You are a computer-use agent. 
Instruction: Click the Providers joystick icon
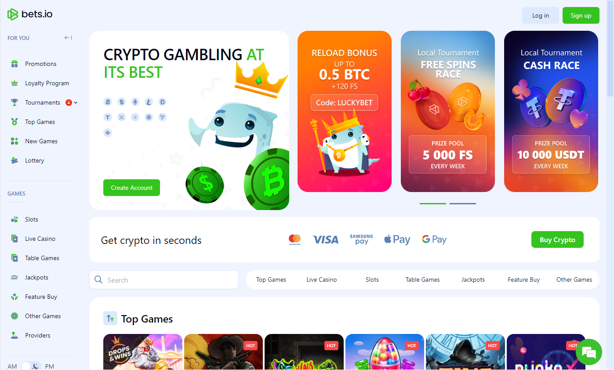(15, 335)
